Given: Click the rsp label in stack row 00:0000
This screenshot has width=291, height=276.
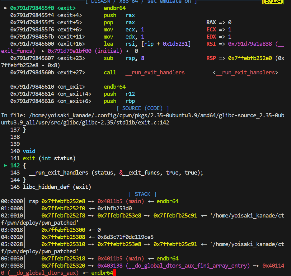Looking at the screenshot, I should pos(33,201).
